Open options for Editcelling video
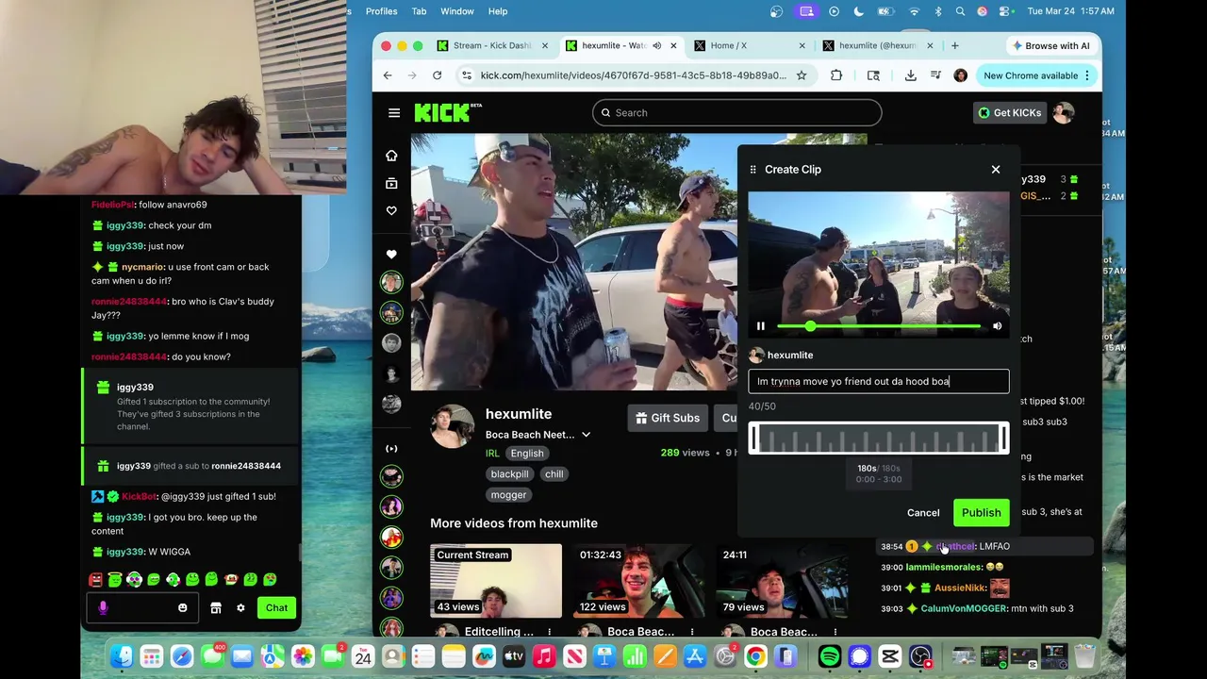1207x679 pixels. 549,632
